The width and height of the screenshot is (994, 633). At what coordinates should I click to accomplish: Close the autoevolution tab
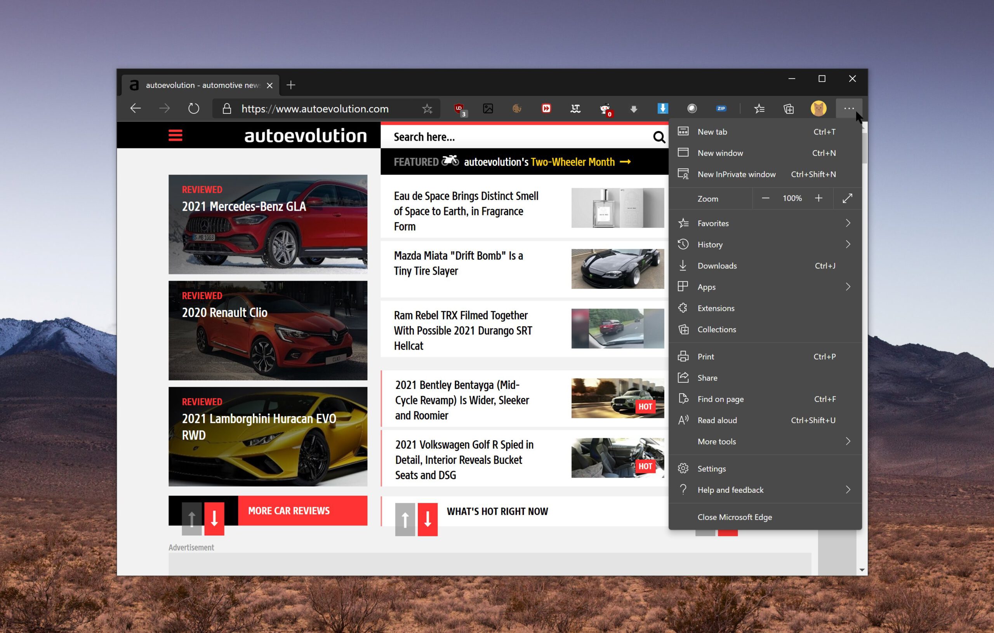coord(269,85)
